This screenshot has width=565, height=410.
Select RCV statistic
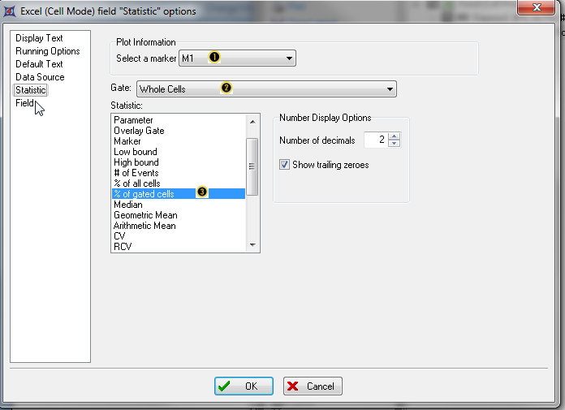179,247
